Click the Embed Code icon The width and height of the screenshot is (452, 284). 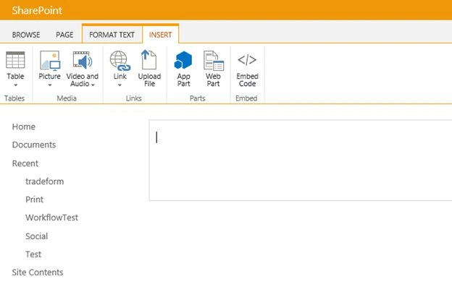247,60
